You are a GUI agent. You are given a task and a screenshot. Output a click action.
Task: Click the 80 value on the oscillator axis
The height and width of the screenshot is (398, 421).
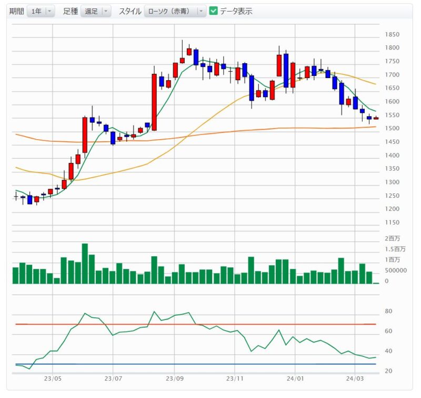tap(388, 311)
